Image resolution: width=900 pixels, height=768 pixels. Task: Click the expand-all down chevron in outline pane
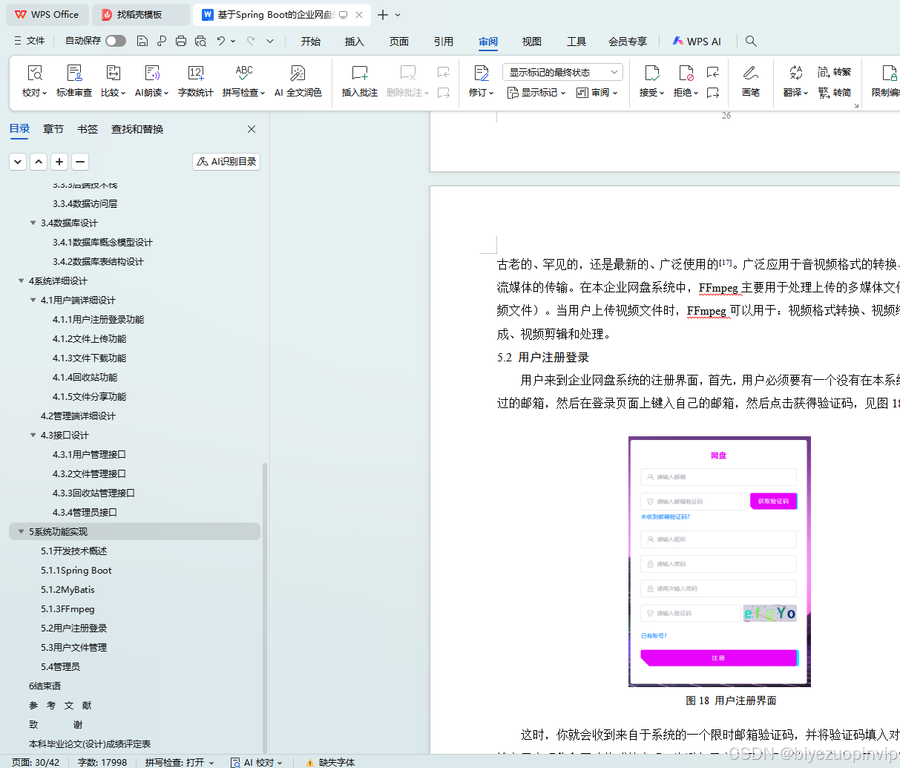point(18,161)
